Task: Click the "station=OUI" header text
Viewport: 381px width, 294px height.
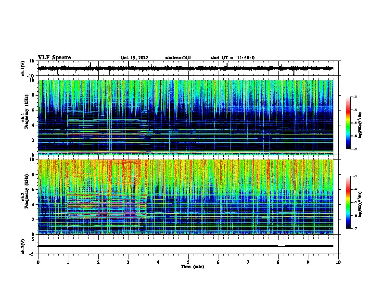Action: 178,58
